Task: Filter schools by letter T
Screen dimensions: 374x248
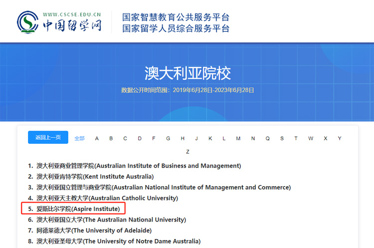Action: point(296,138)
